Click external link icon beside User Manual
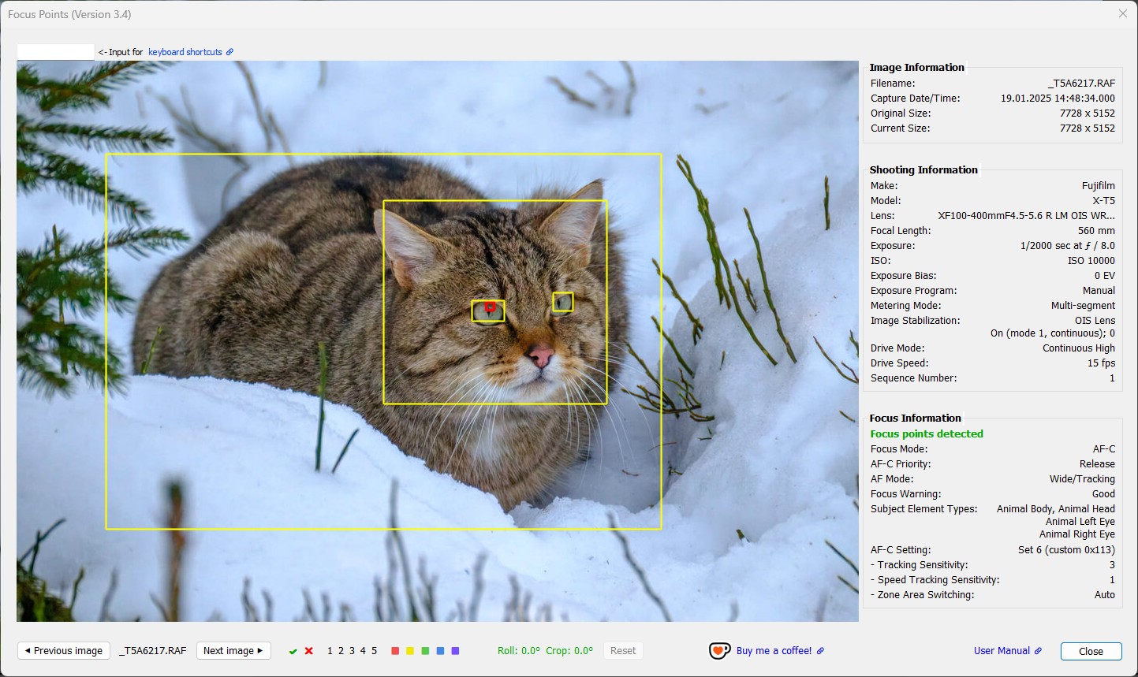This screenshot has height=677, width=1138. click(x=1038, y=651)
